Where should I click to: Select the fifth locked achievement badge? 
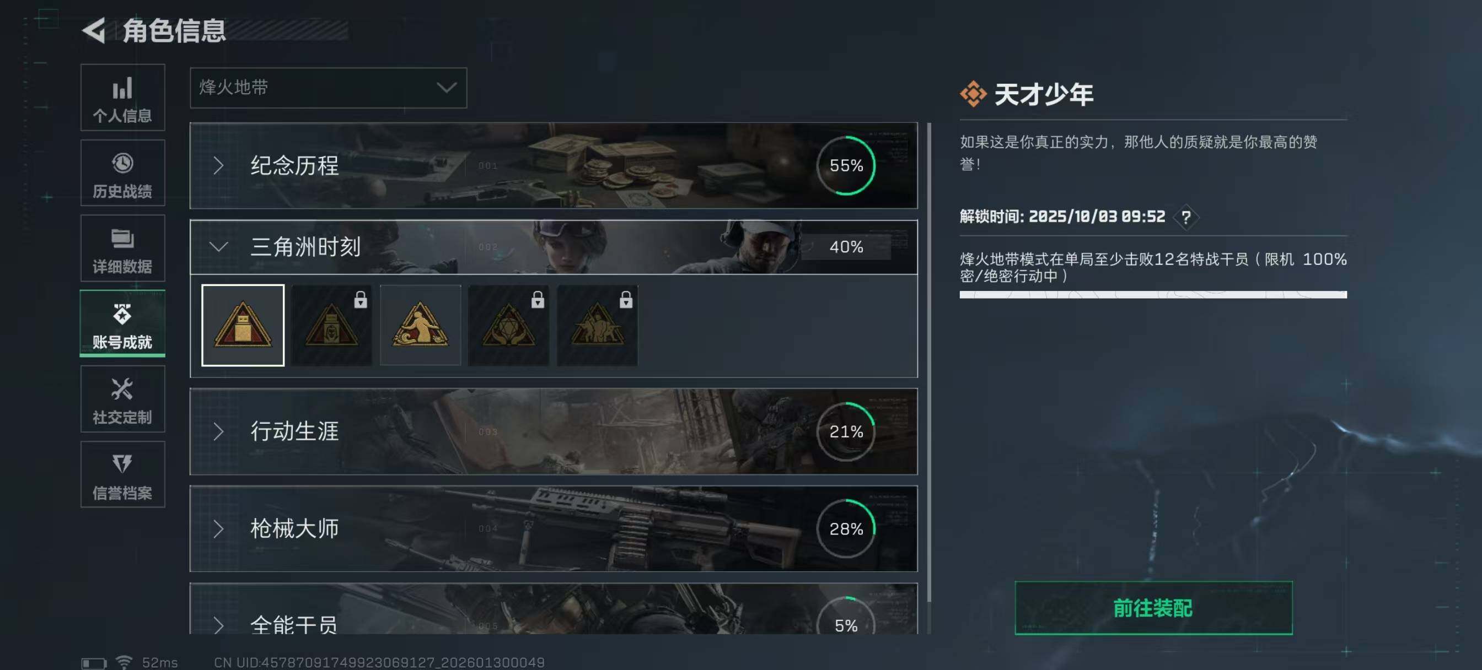point(597,325)
